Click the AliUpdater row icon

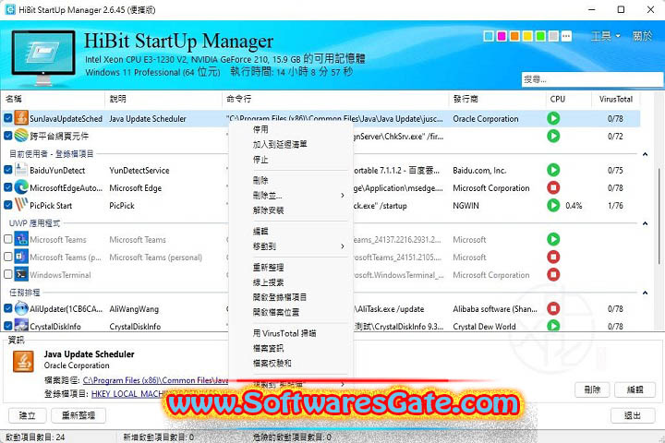(x=20, y=308)
